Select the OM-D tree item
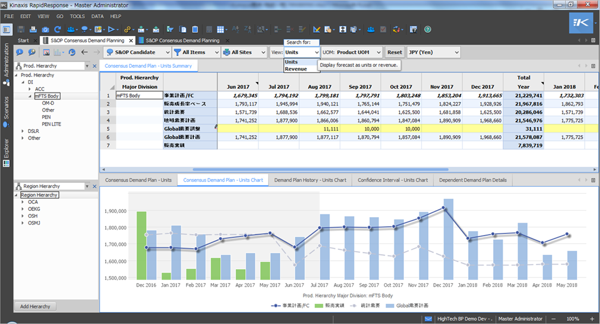 point(48,103)
